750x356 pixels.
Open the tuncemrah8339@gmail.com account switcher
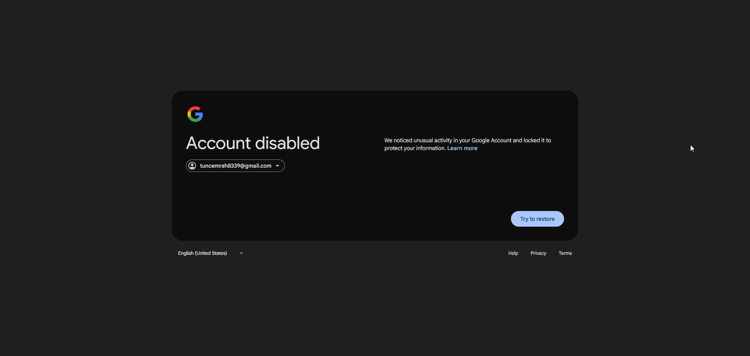pyautogui.click(x=235, y=166)
